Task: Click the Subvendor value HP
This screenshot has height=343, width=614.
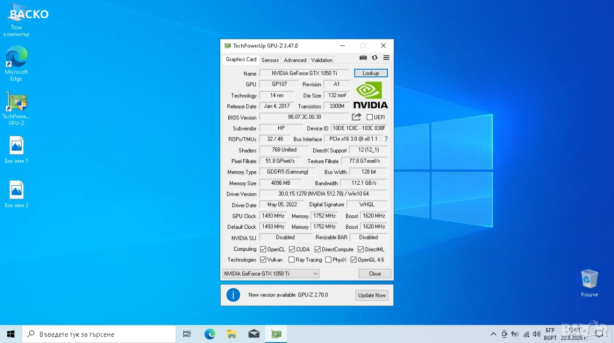Action: [281, 128]
